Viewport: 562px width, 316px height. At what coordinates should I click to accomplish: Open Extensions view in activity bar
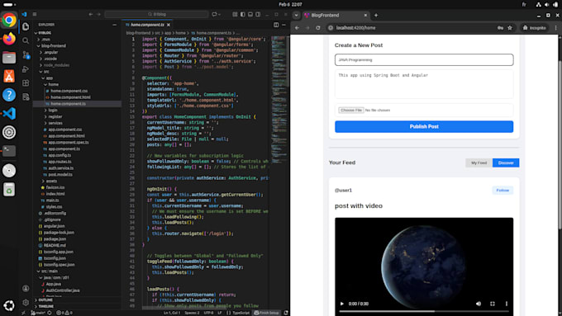[x=26, y=83]
